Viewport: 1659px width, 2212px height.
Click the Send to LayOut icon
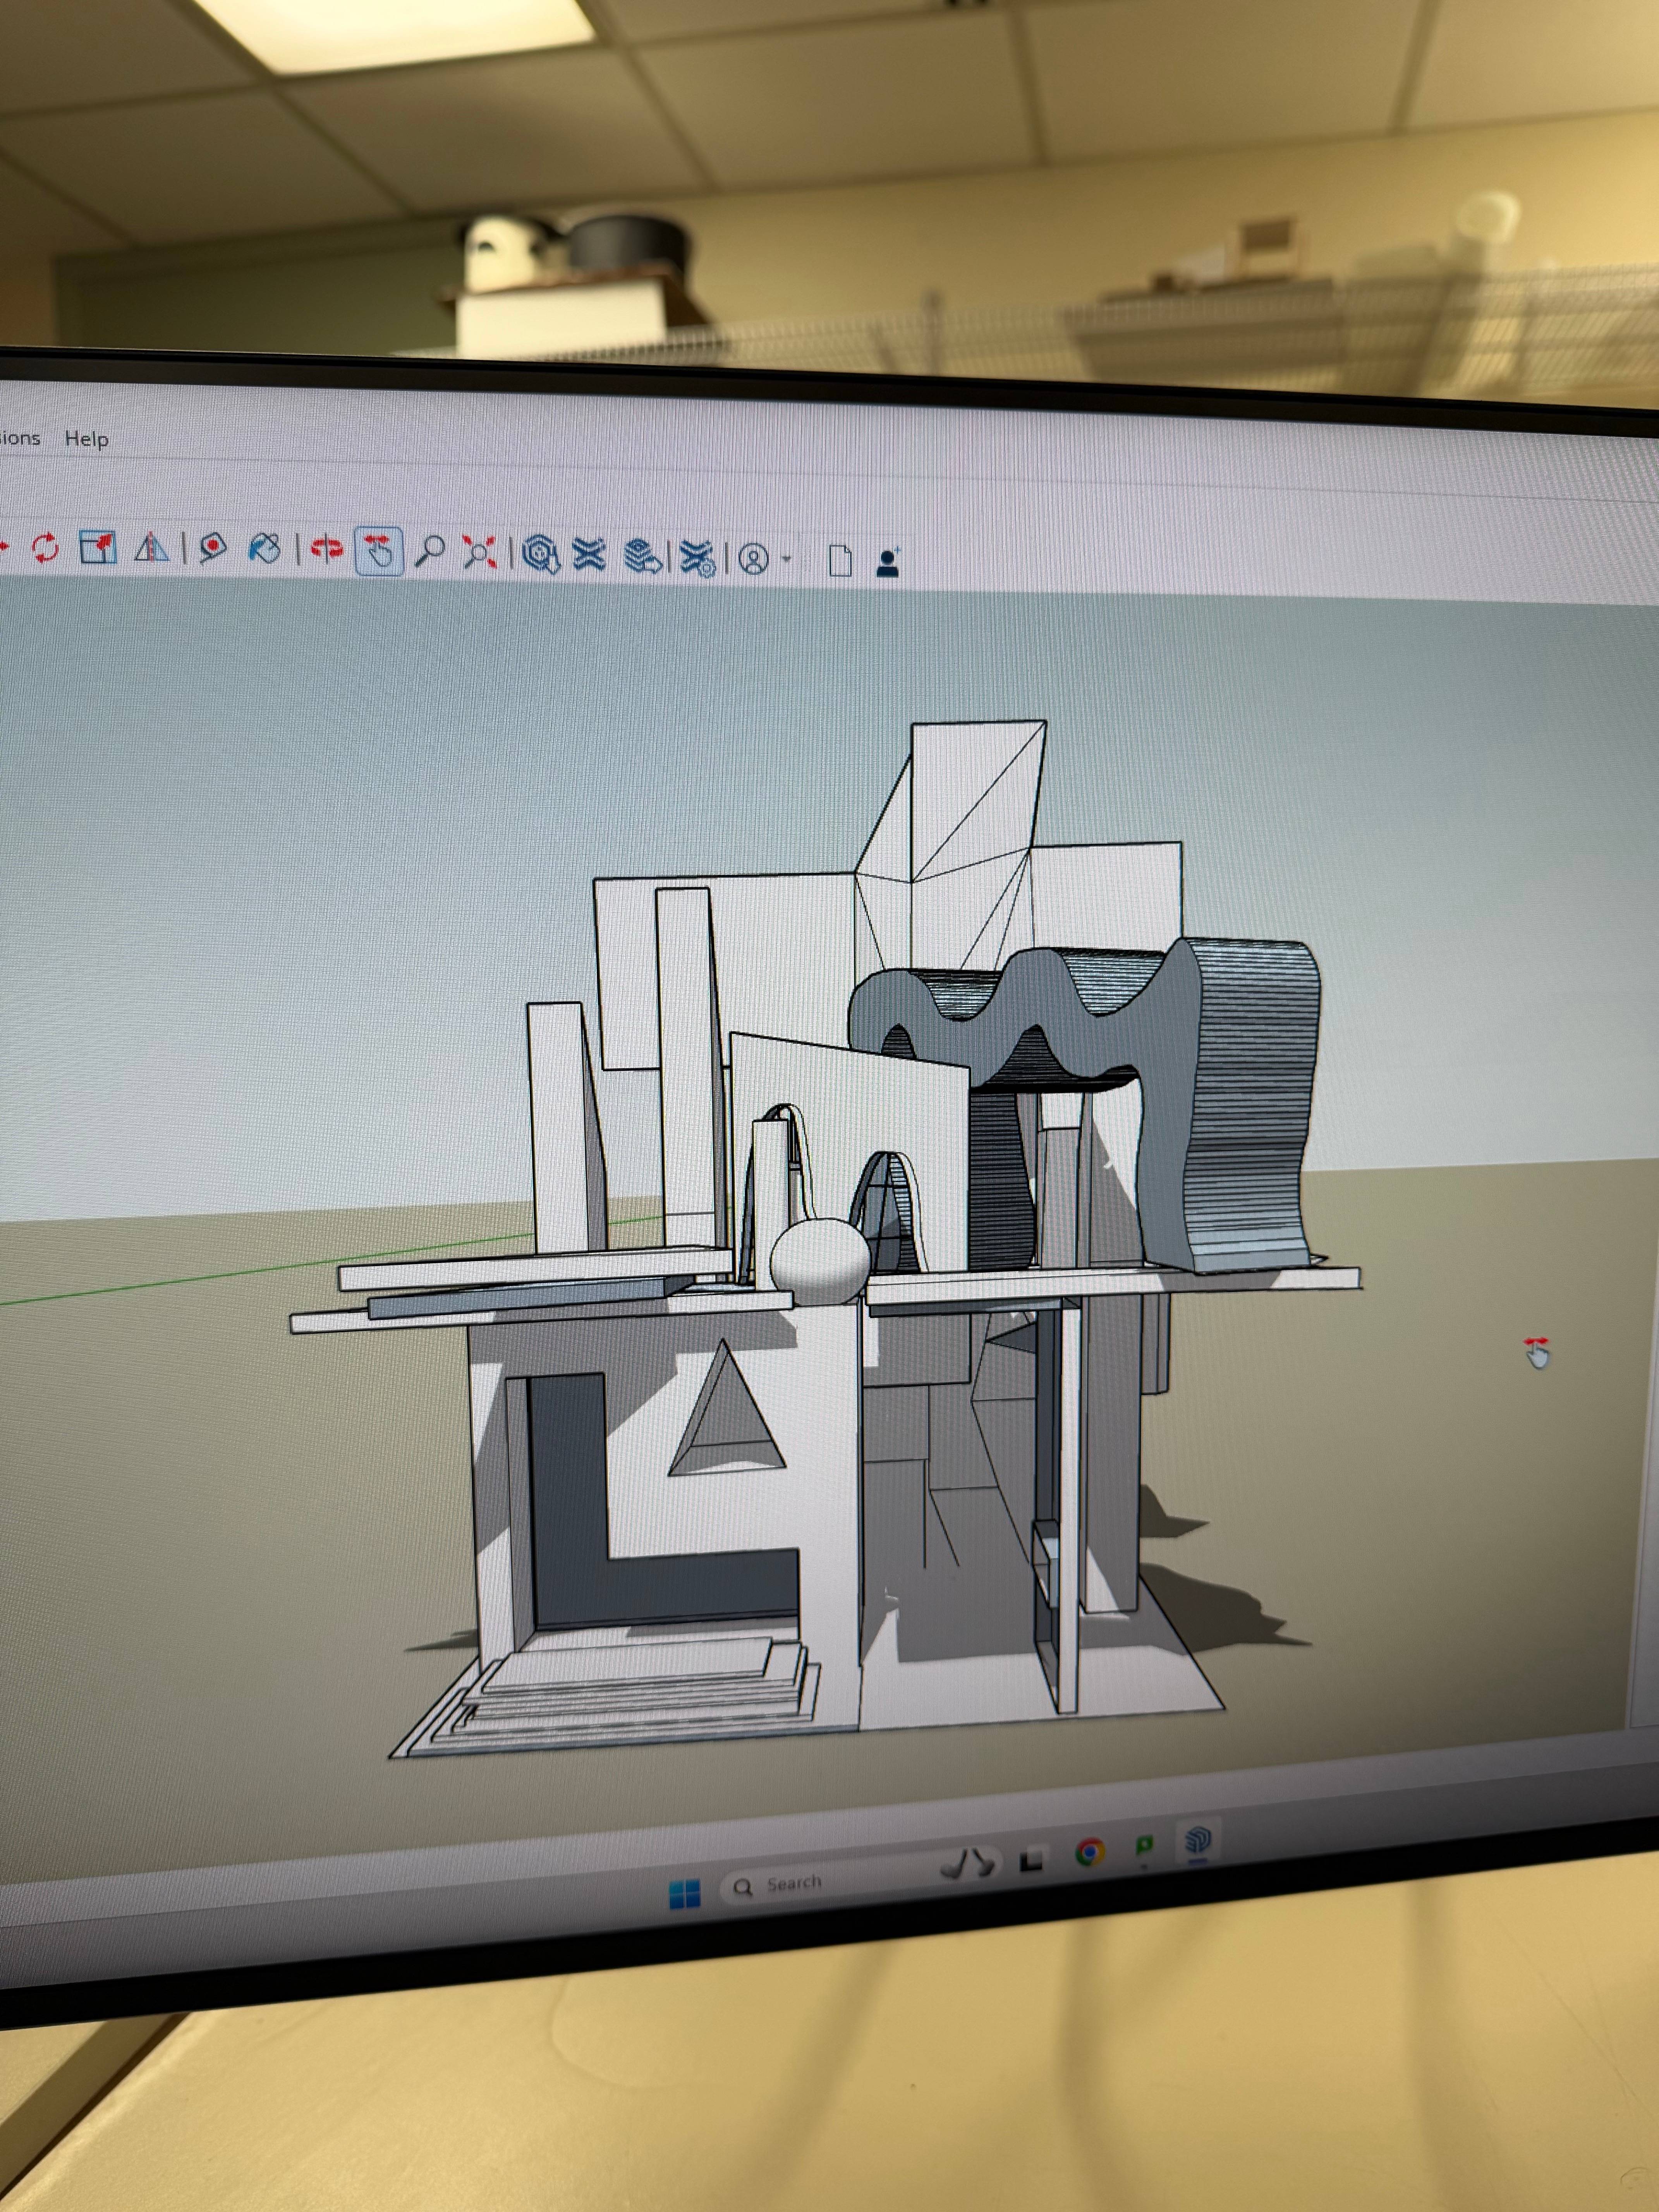[642, 556]
